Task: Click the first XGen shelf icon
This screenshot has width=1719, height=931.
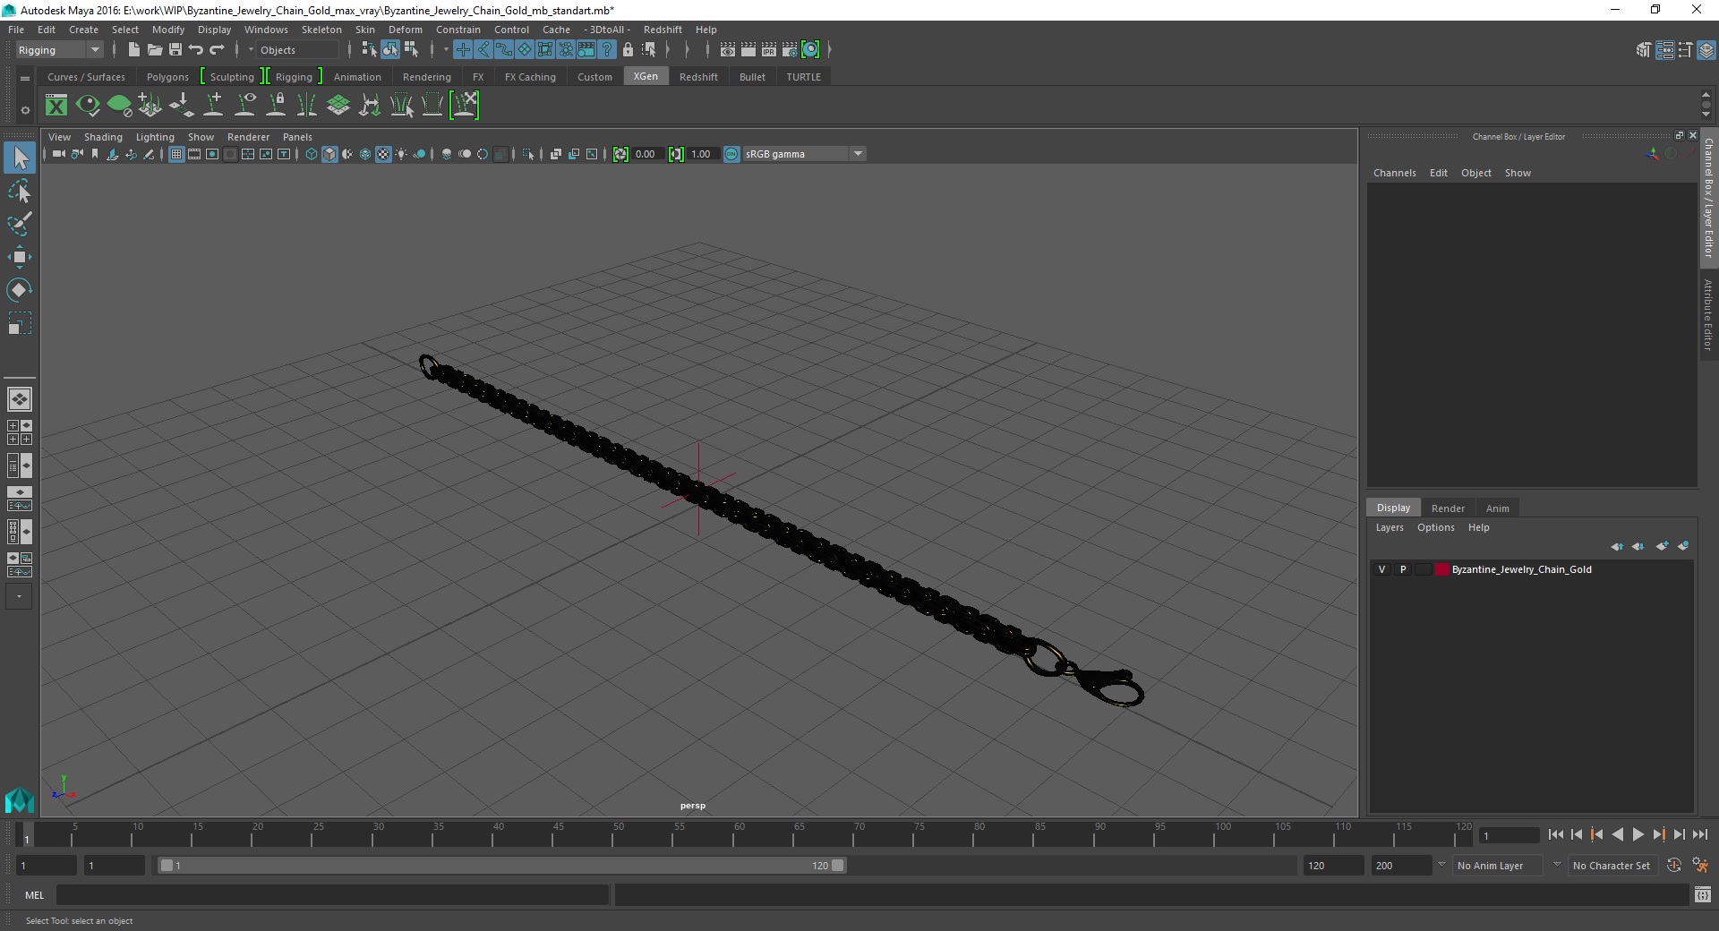Action: click(56, 106)
